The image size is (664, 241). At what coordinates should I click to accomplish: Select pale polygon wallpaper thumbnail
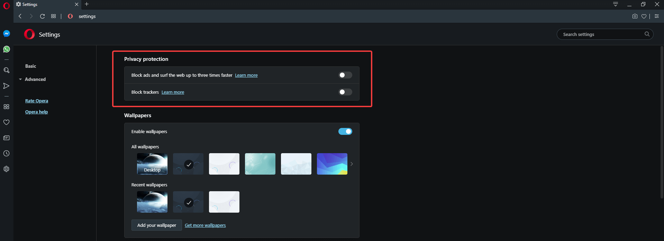296,164
